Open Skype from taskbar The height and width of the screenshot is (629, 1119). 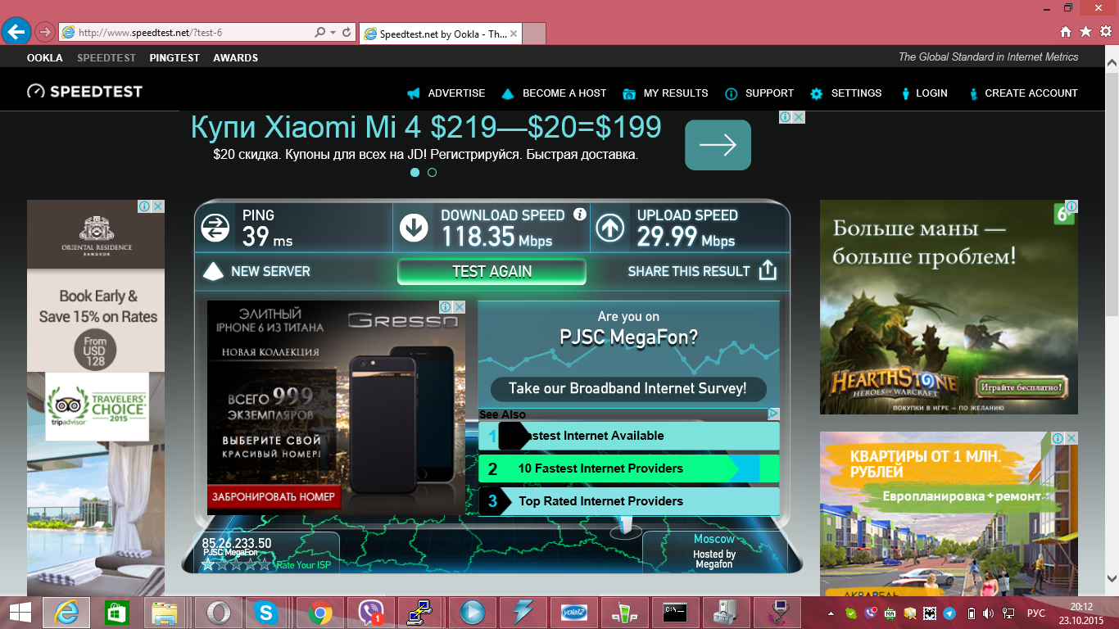coord(266,613)
